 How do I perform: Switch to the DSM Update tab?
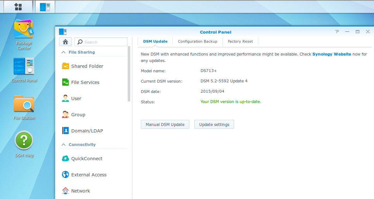[x=155, y=41]
